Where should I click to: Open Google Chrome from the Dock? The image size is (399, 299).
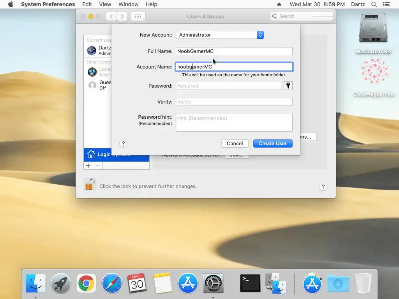tap(86, 283)
